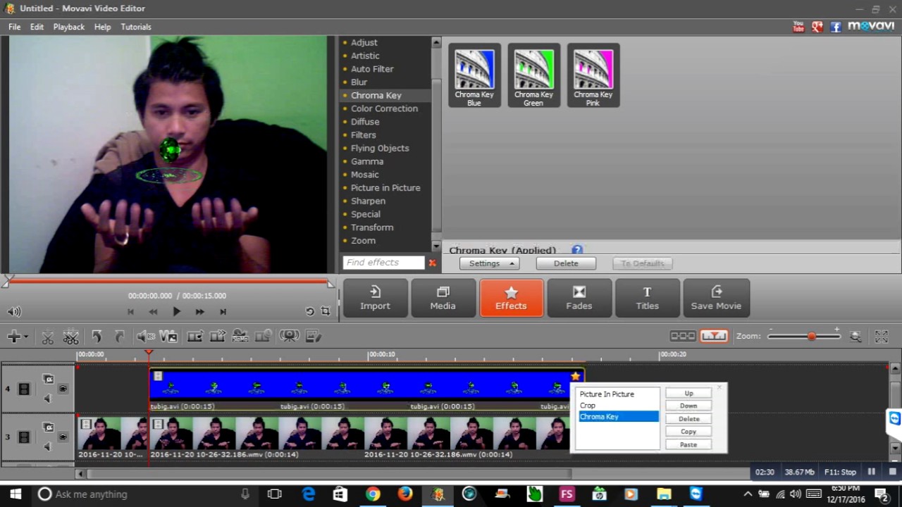
Task: Jump to the previous clip in the preview
Action: [x=130, y=311]
